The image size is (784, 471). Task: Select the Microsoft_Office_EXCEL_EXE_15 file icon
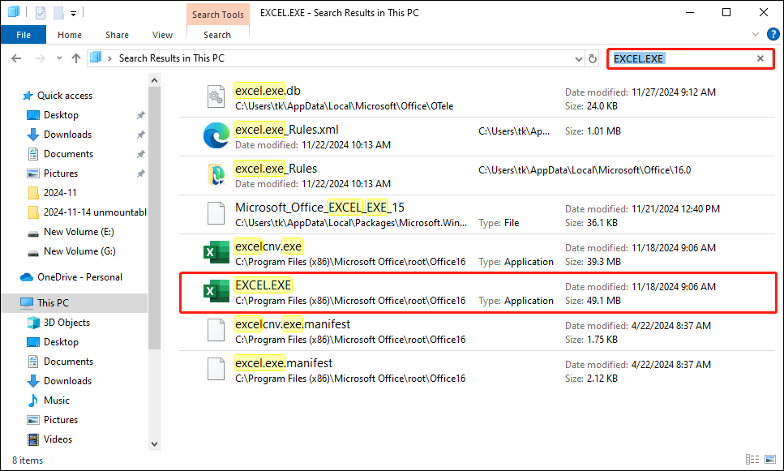tap(216, 214)
